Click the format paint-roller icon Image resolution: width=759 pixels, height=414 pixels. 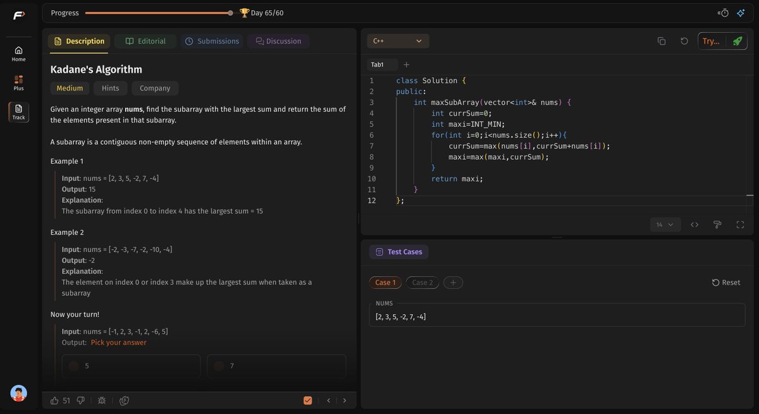(717, 224)
